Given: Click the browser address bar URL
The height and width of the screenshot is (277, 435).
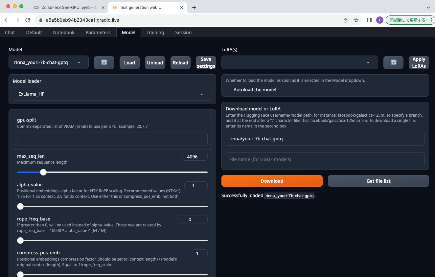Looking at the screenshot, I should point(82,20).
